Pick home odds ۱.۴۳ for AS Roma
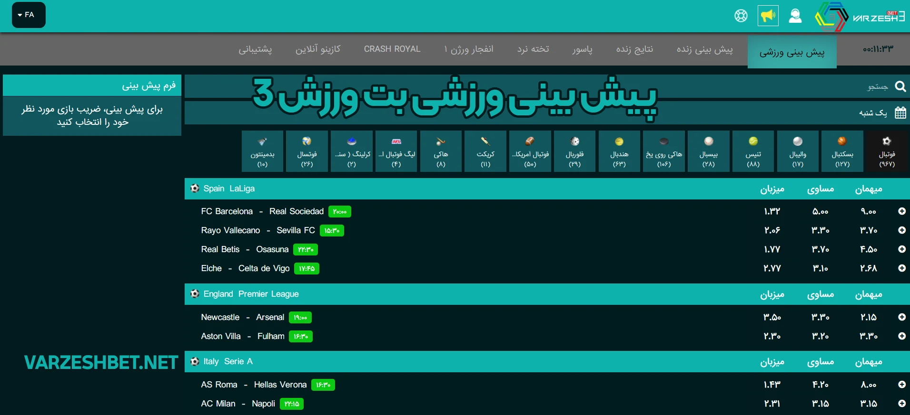This screenshot has height=415, width=910. coord(772,385)
